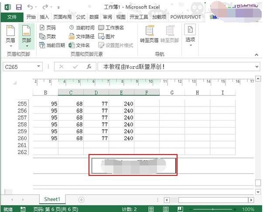Click the formula bar cancel X button

[x=61, y=67]
